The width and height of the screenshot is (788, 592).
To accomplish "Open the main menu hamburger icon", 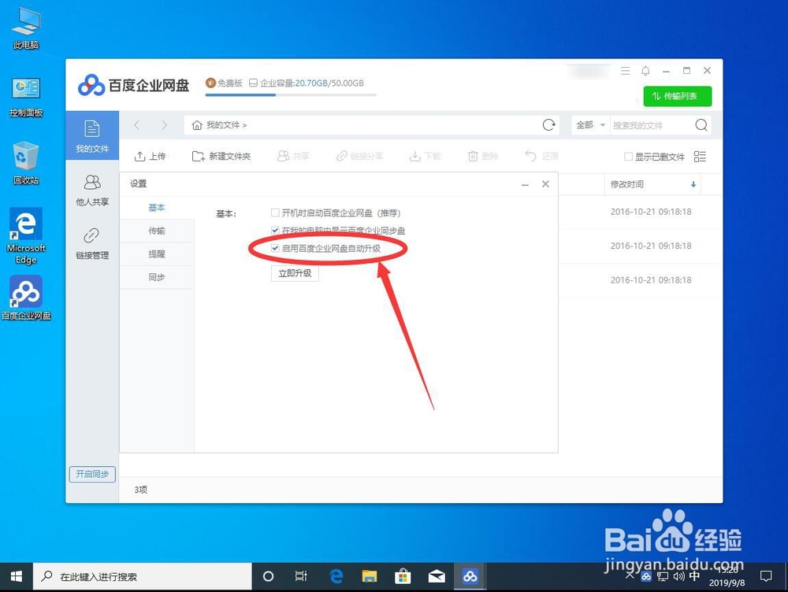I will pos(625,71).
